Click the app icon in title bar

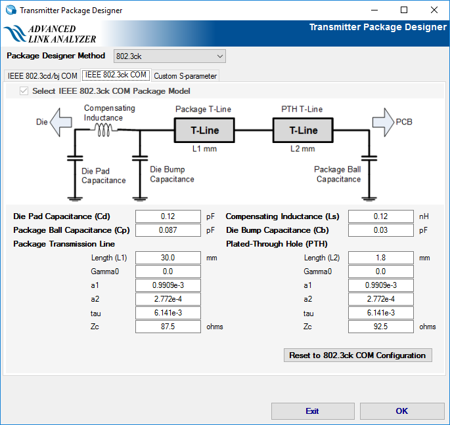click(x=10, y=10)
